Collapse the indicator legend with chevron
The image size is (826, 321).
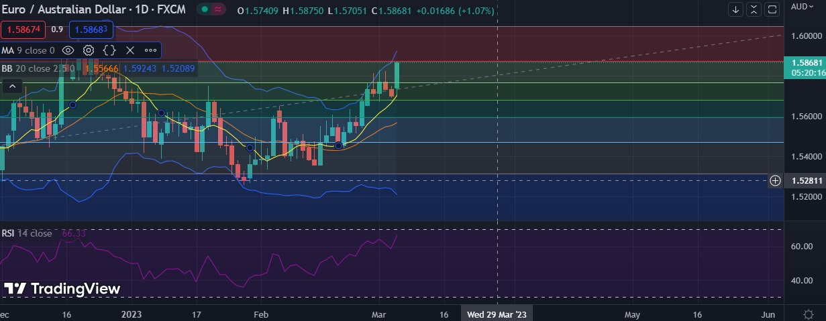[x=11, y=86]
